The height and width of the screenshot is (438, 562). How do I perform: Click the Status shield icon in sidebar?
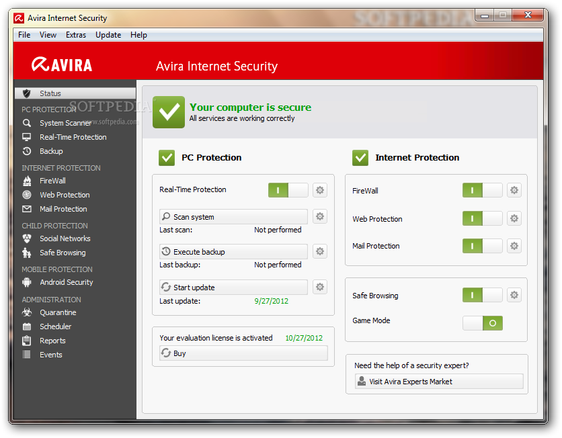point(26,93)
